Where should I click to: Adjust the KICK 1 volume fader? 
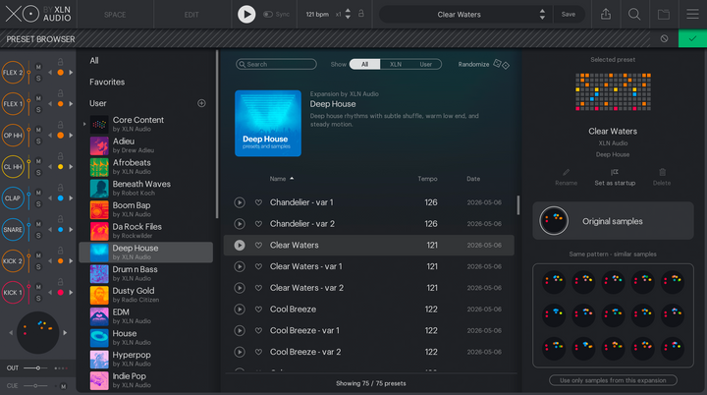coord(28,293)
